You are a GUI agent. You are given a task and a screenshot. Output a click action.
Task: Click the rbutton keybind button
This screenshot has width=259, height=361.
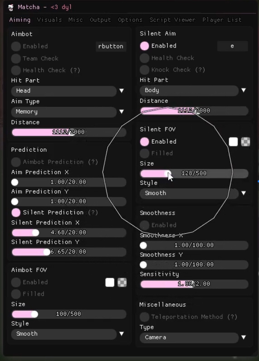(x=111, y=46)
